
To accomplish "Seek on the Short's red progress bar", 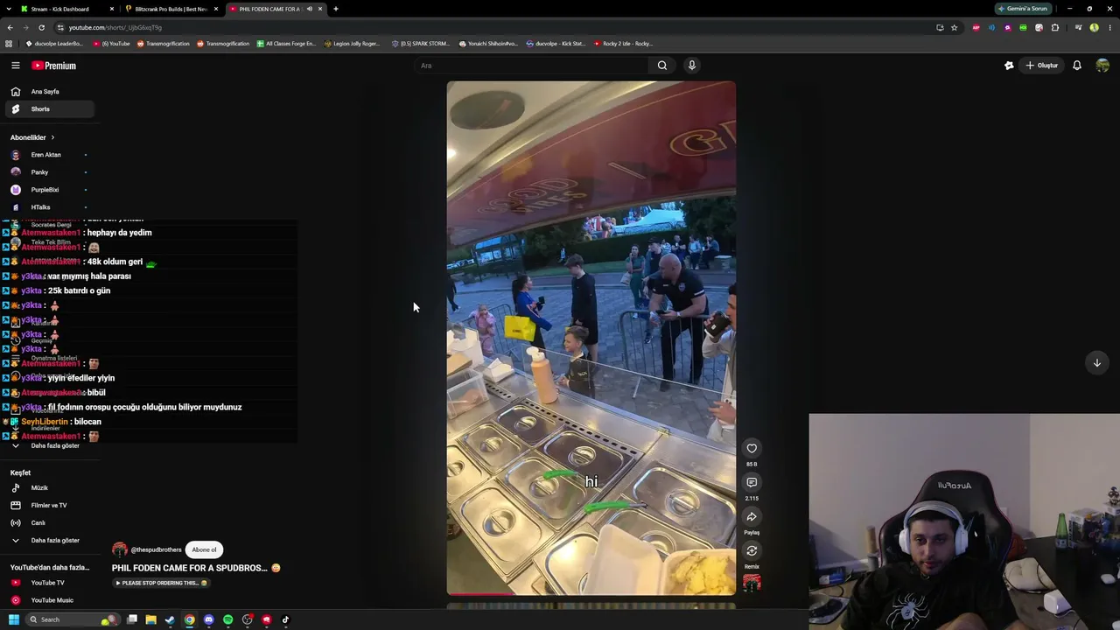I will tap(591, 593).
